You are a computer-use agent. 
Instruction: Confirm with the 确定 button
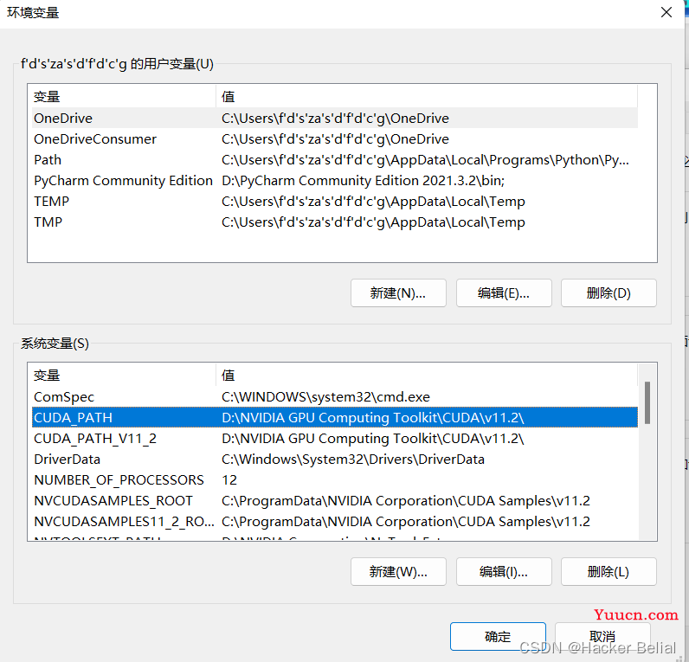coord(498,636)
